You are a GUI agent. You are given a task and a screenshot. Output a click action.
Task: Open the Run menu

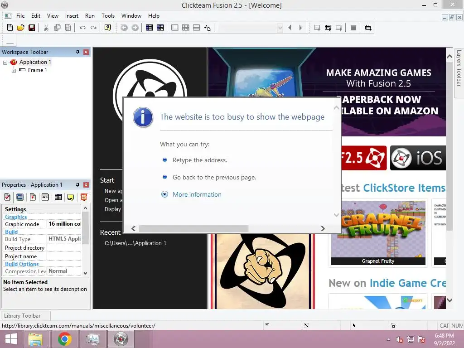90,16
